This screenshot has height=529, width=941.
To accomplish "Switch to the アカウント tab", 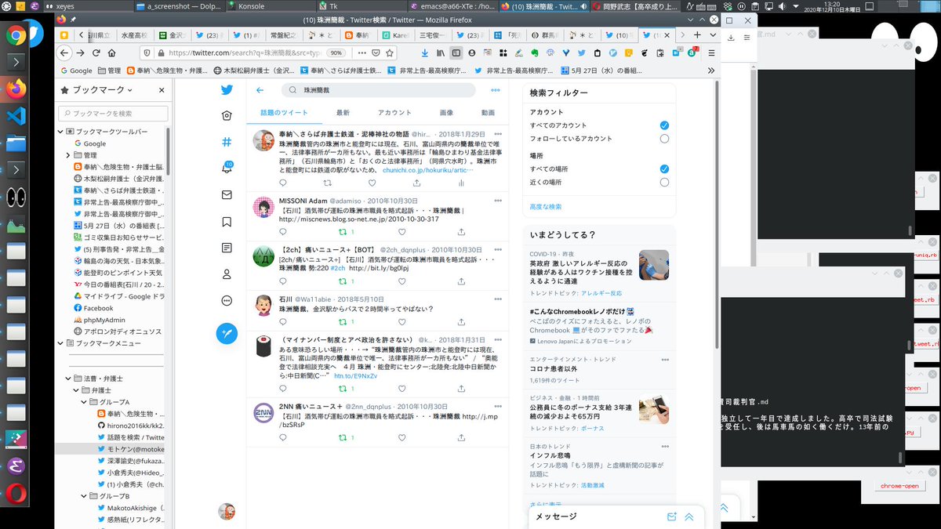I will coord(394,113).
